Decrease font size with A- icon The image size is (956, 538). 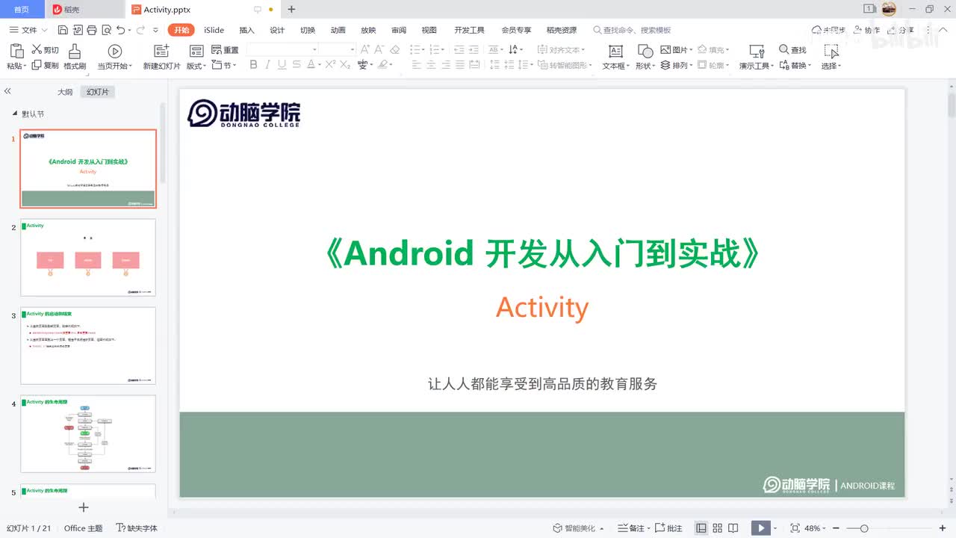point(380,49)
